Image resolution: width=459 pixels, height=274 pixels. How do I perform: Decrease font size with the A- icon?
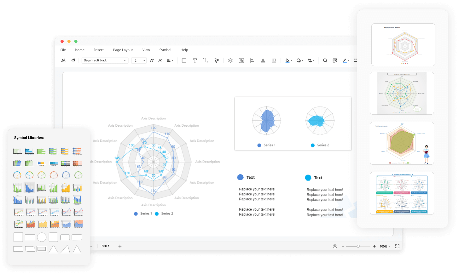(160, 60)
